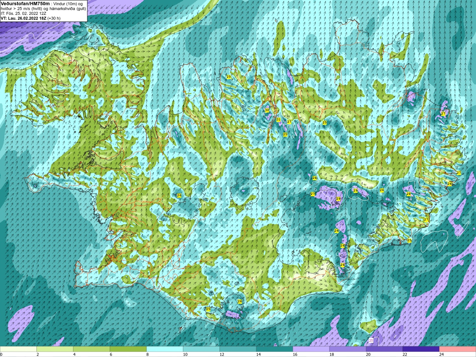Select the 6–8 m/s olive green legend swatch
This screenshot has width=476, height=357.
tap(128, 349)
